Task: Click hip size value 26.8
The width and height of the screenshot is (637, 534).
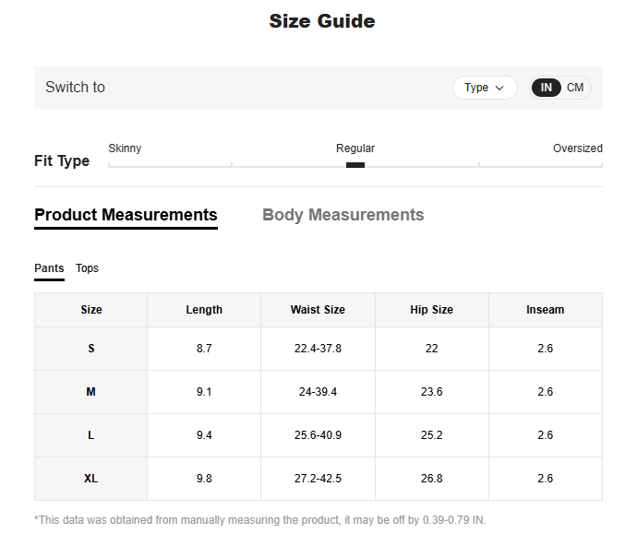Action: coord(431,479)
